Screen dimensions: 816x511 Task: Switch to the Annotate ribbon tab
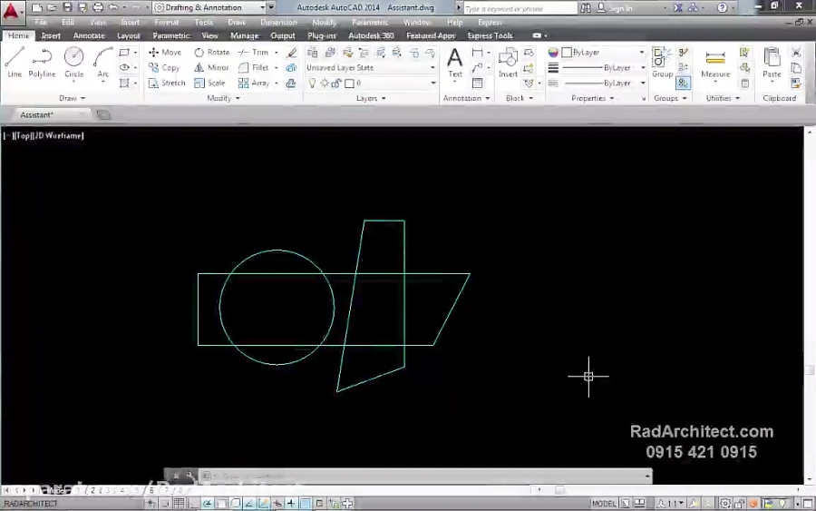pos(89,36)
